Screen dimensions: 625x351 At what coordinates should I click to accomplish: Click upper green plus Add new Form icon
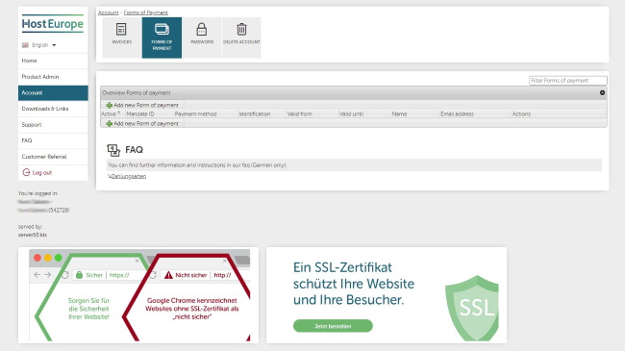point(109,105)
